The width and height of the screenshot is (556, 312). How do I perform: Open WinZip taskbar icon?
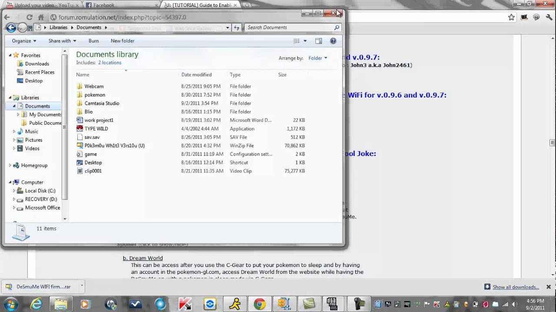pos(285,304)
